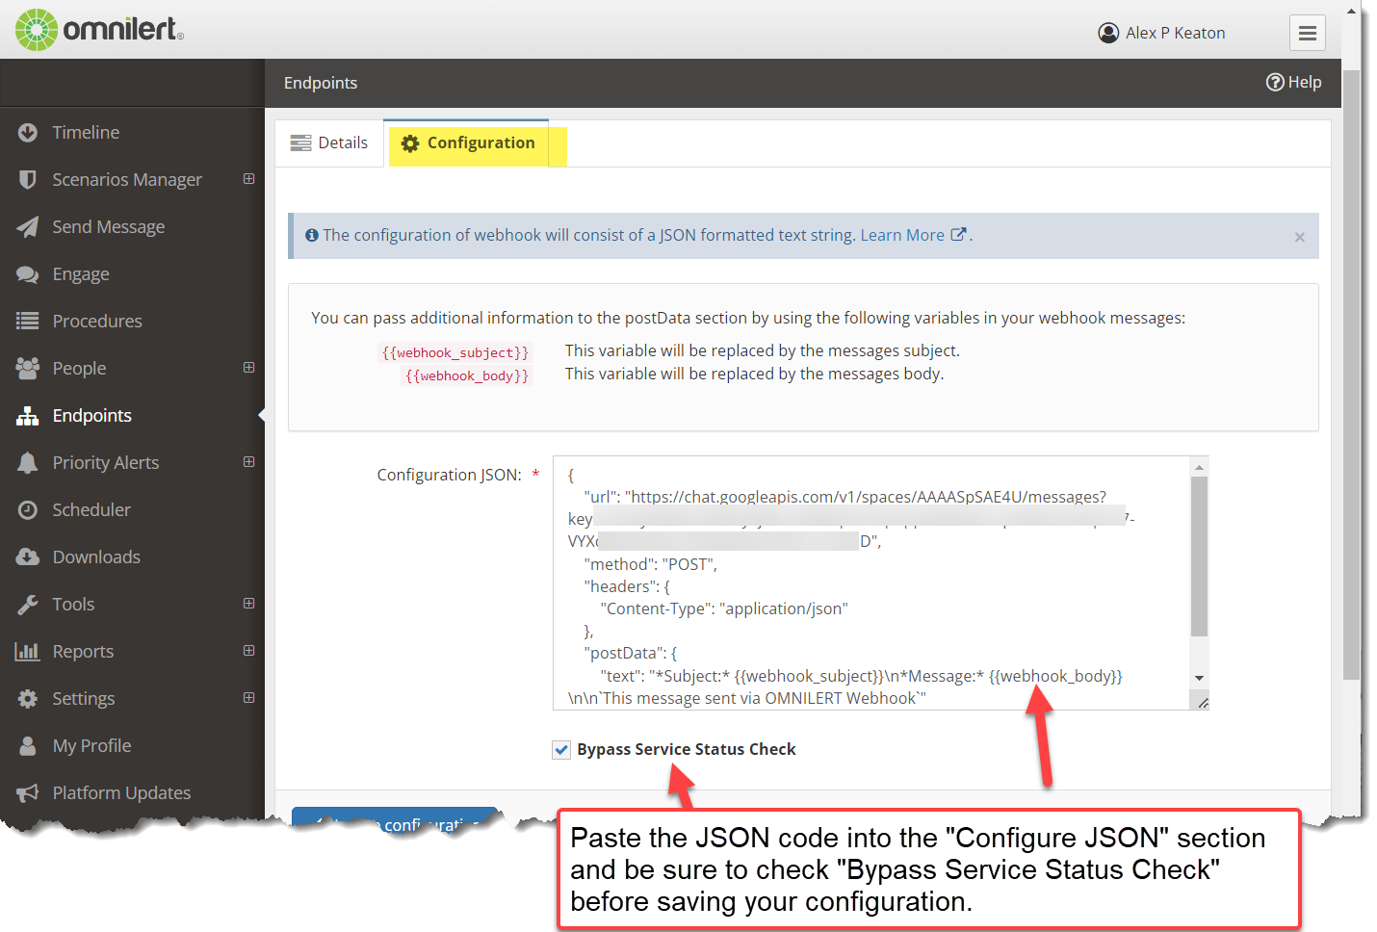Open the Alex P Keaton user profile icon
This screenshot has width=1377, height=932.
coord(1108,33)
